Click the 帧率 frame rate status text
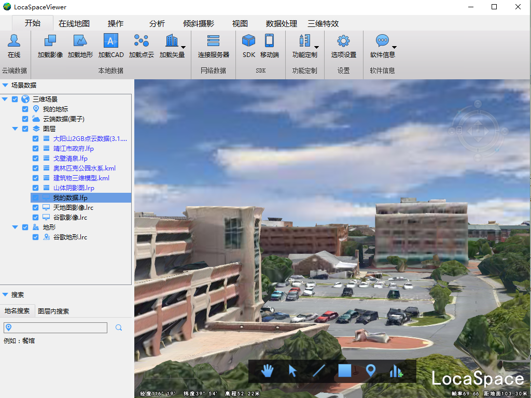 click(465, 393)
